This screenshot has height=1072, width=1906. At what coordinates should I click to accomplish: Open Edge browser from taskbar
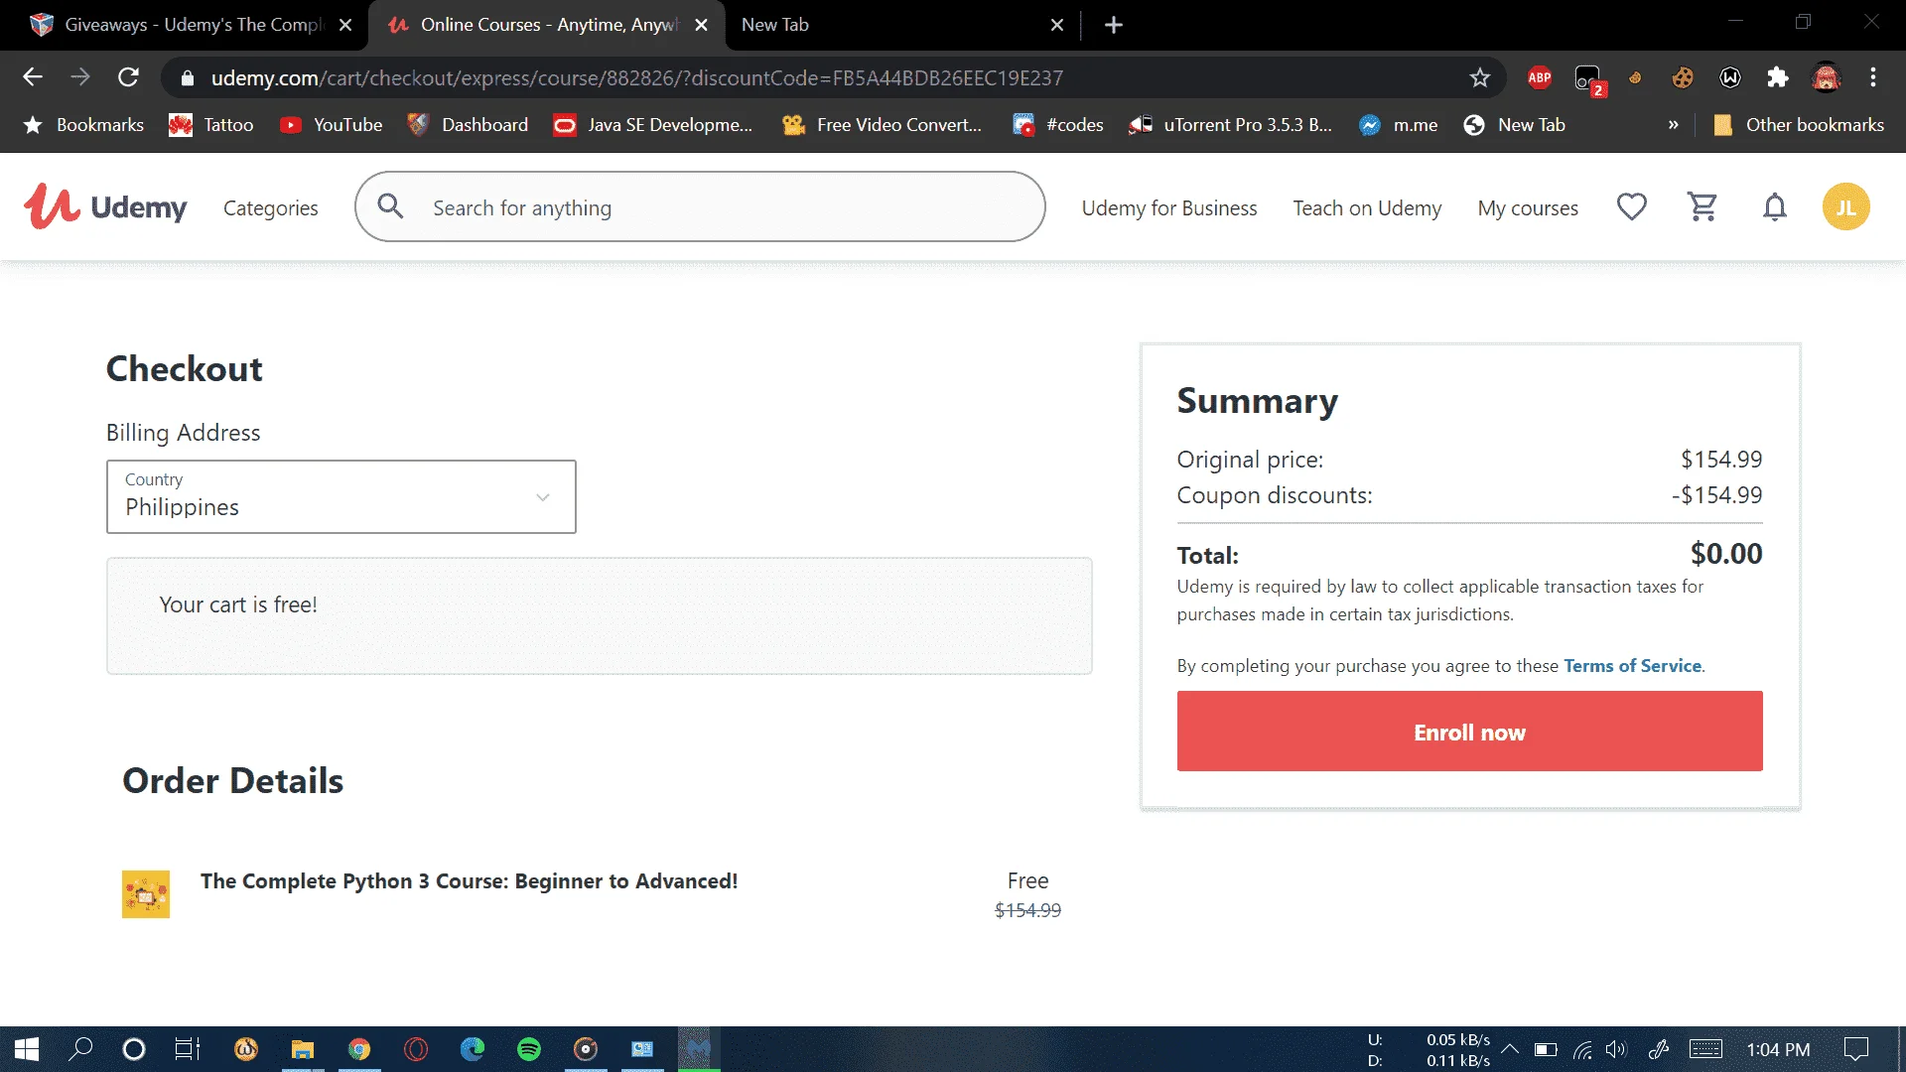pyautogui.click(x=473, y=1049)
